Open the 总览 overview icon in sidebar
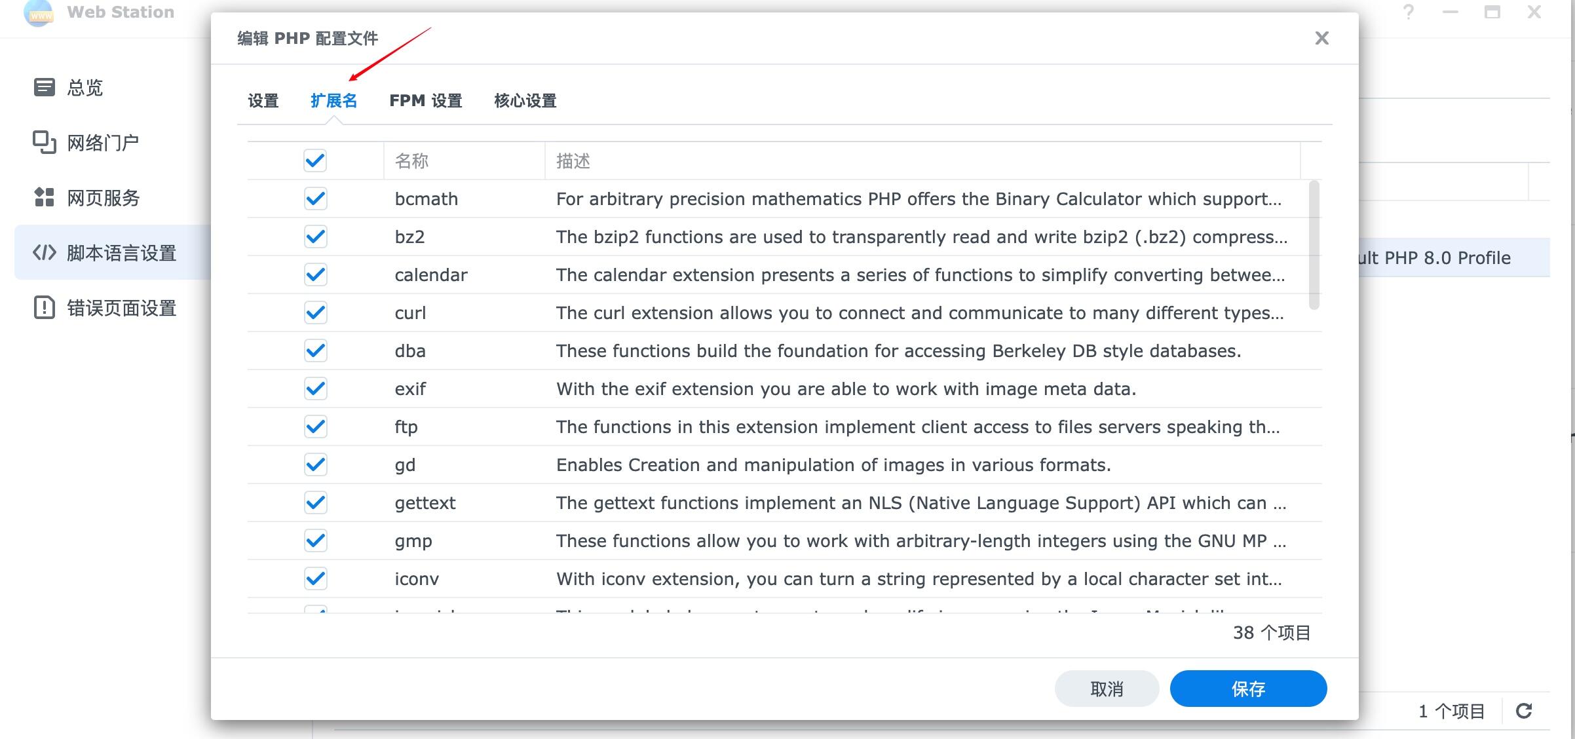The height and width of the screenshot is (739, 1575). 44,86
